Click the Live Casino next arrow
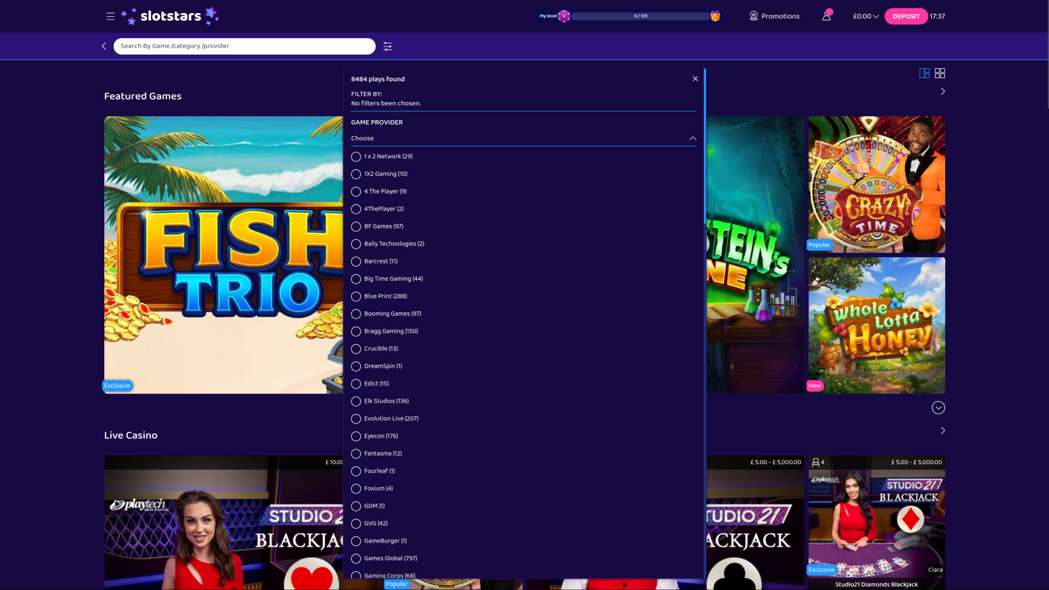This screenshot has width=1049, height=590. pyautogui.click(x=942, y=430)
